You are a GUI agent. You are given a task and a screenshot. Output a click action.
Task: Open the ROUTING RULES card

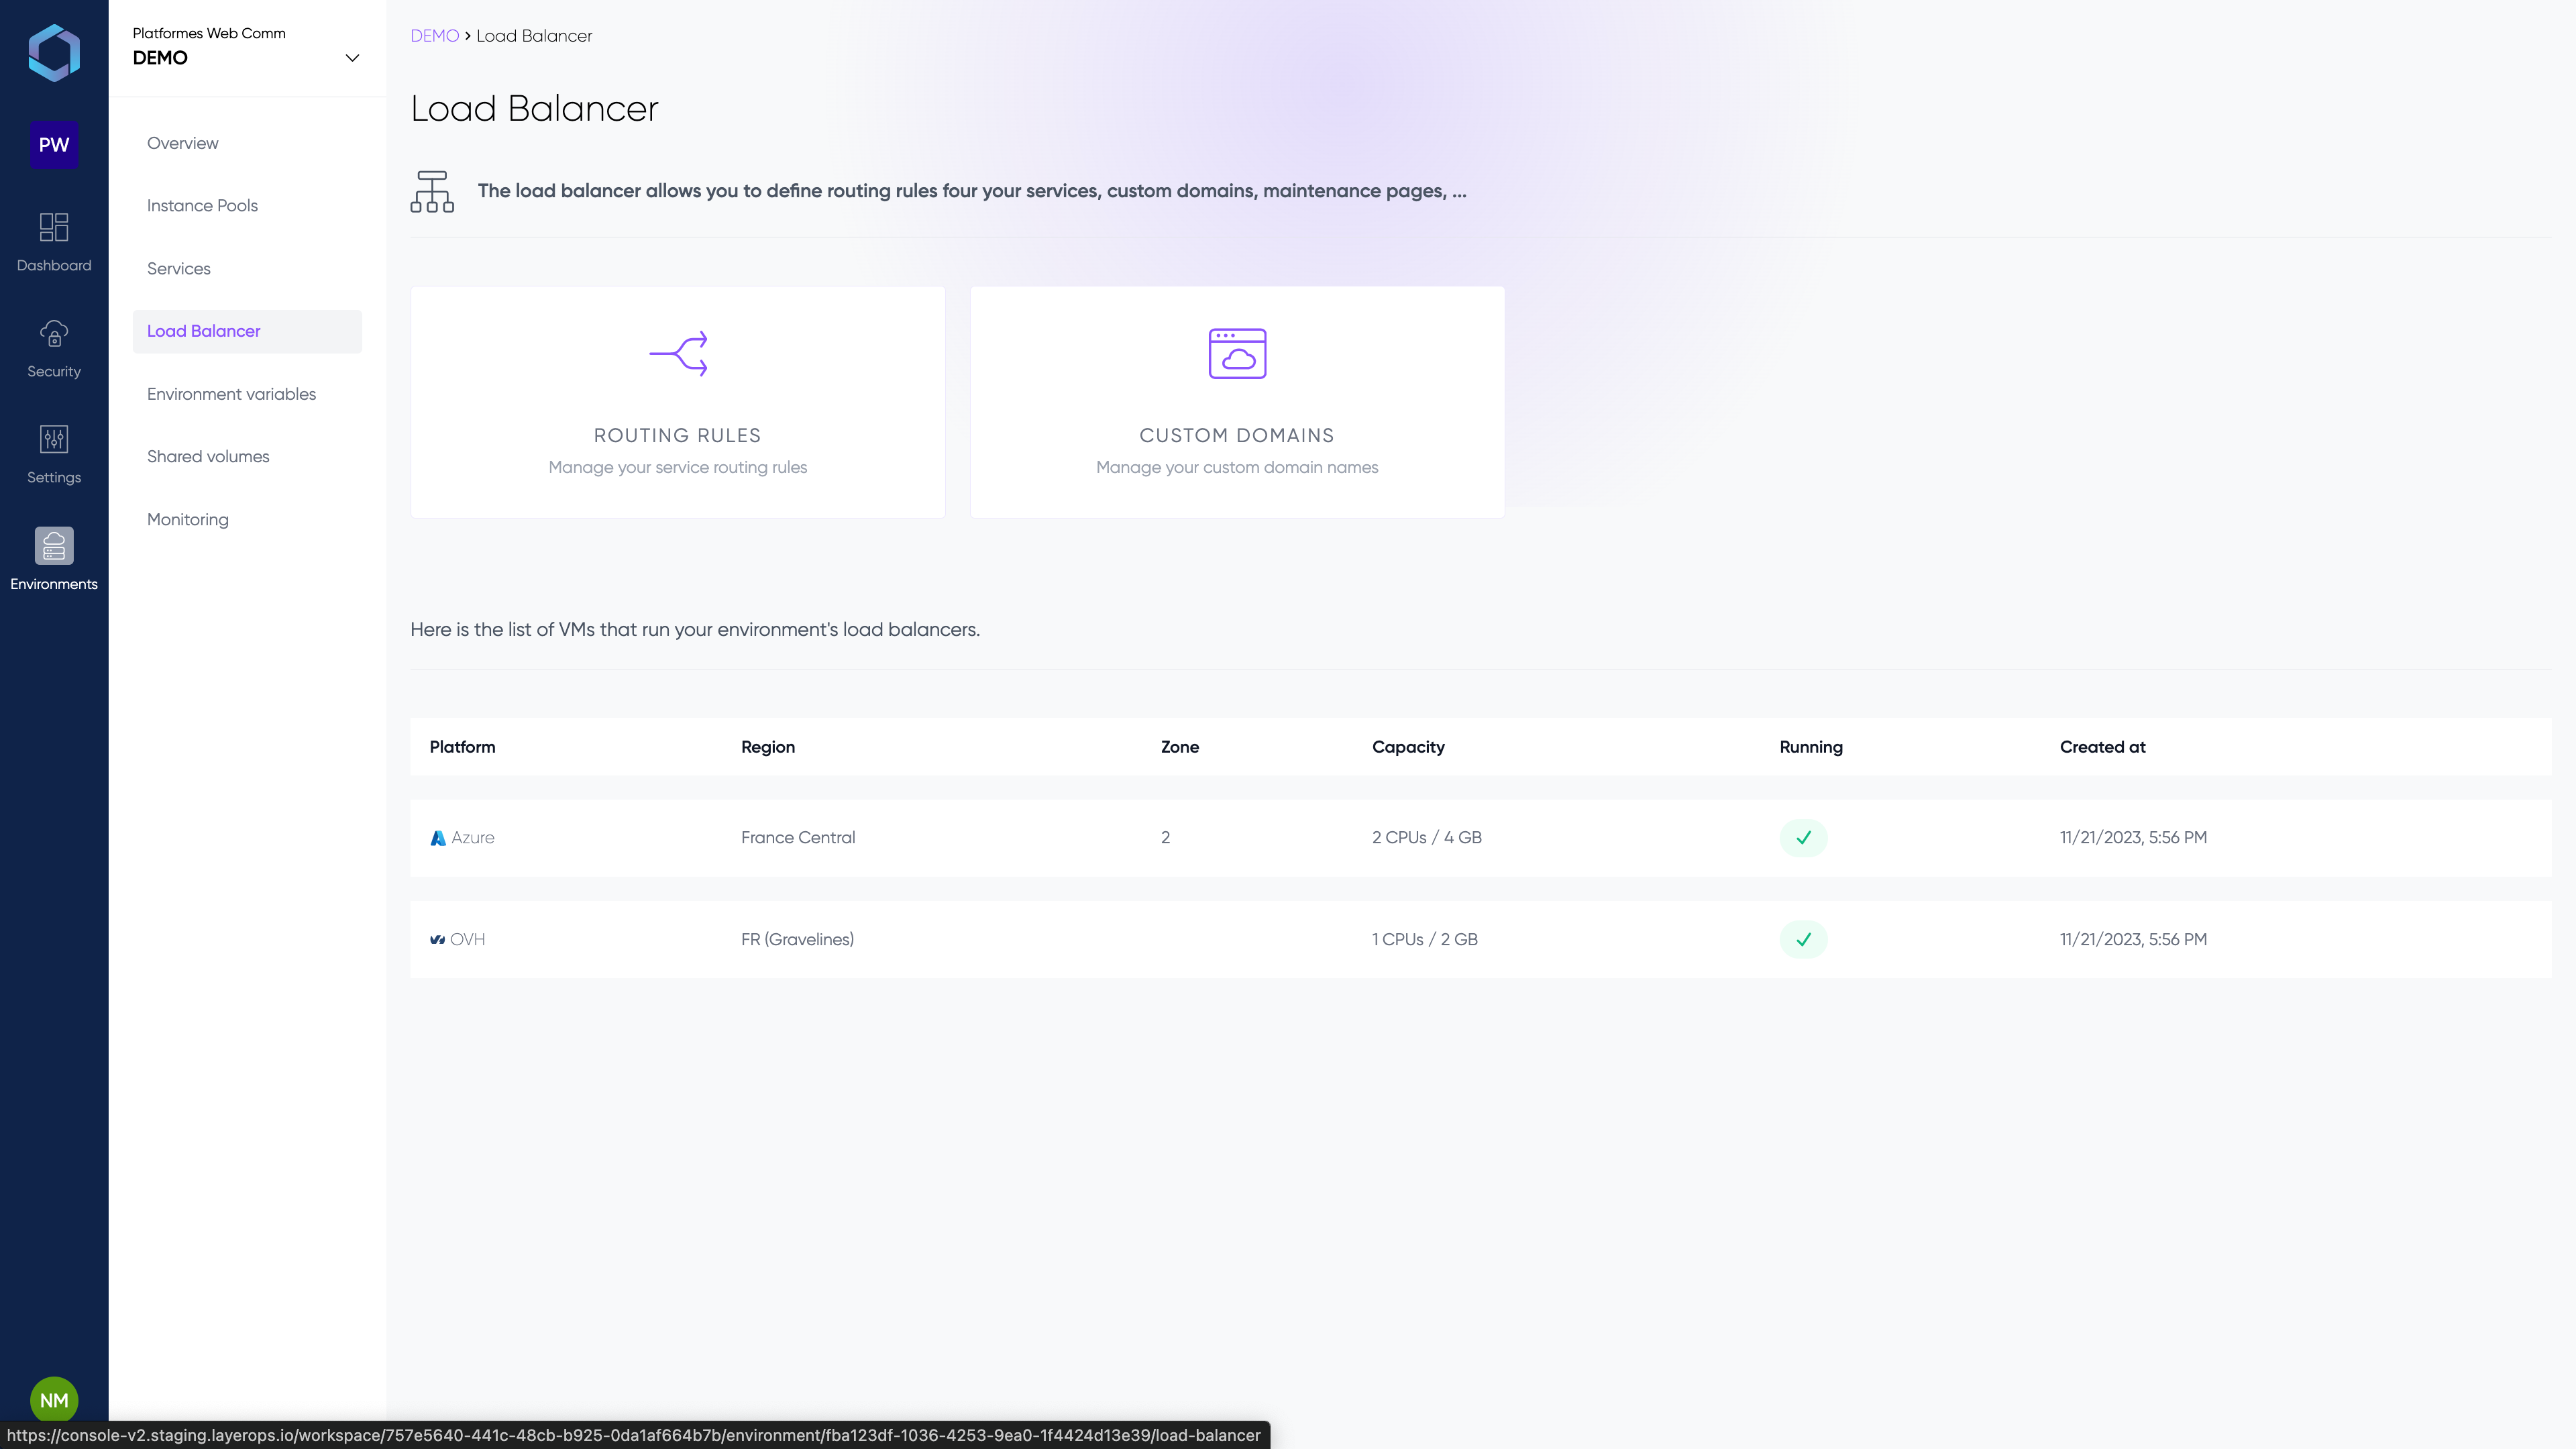pyautogui.click(x=678, y=402)
